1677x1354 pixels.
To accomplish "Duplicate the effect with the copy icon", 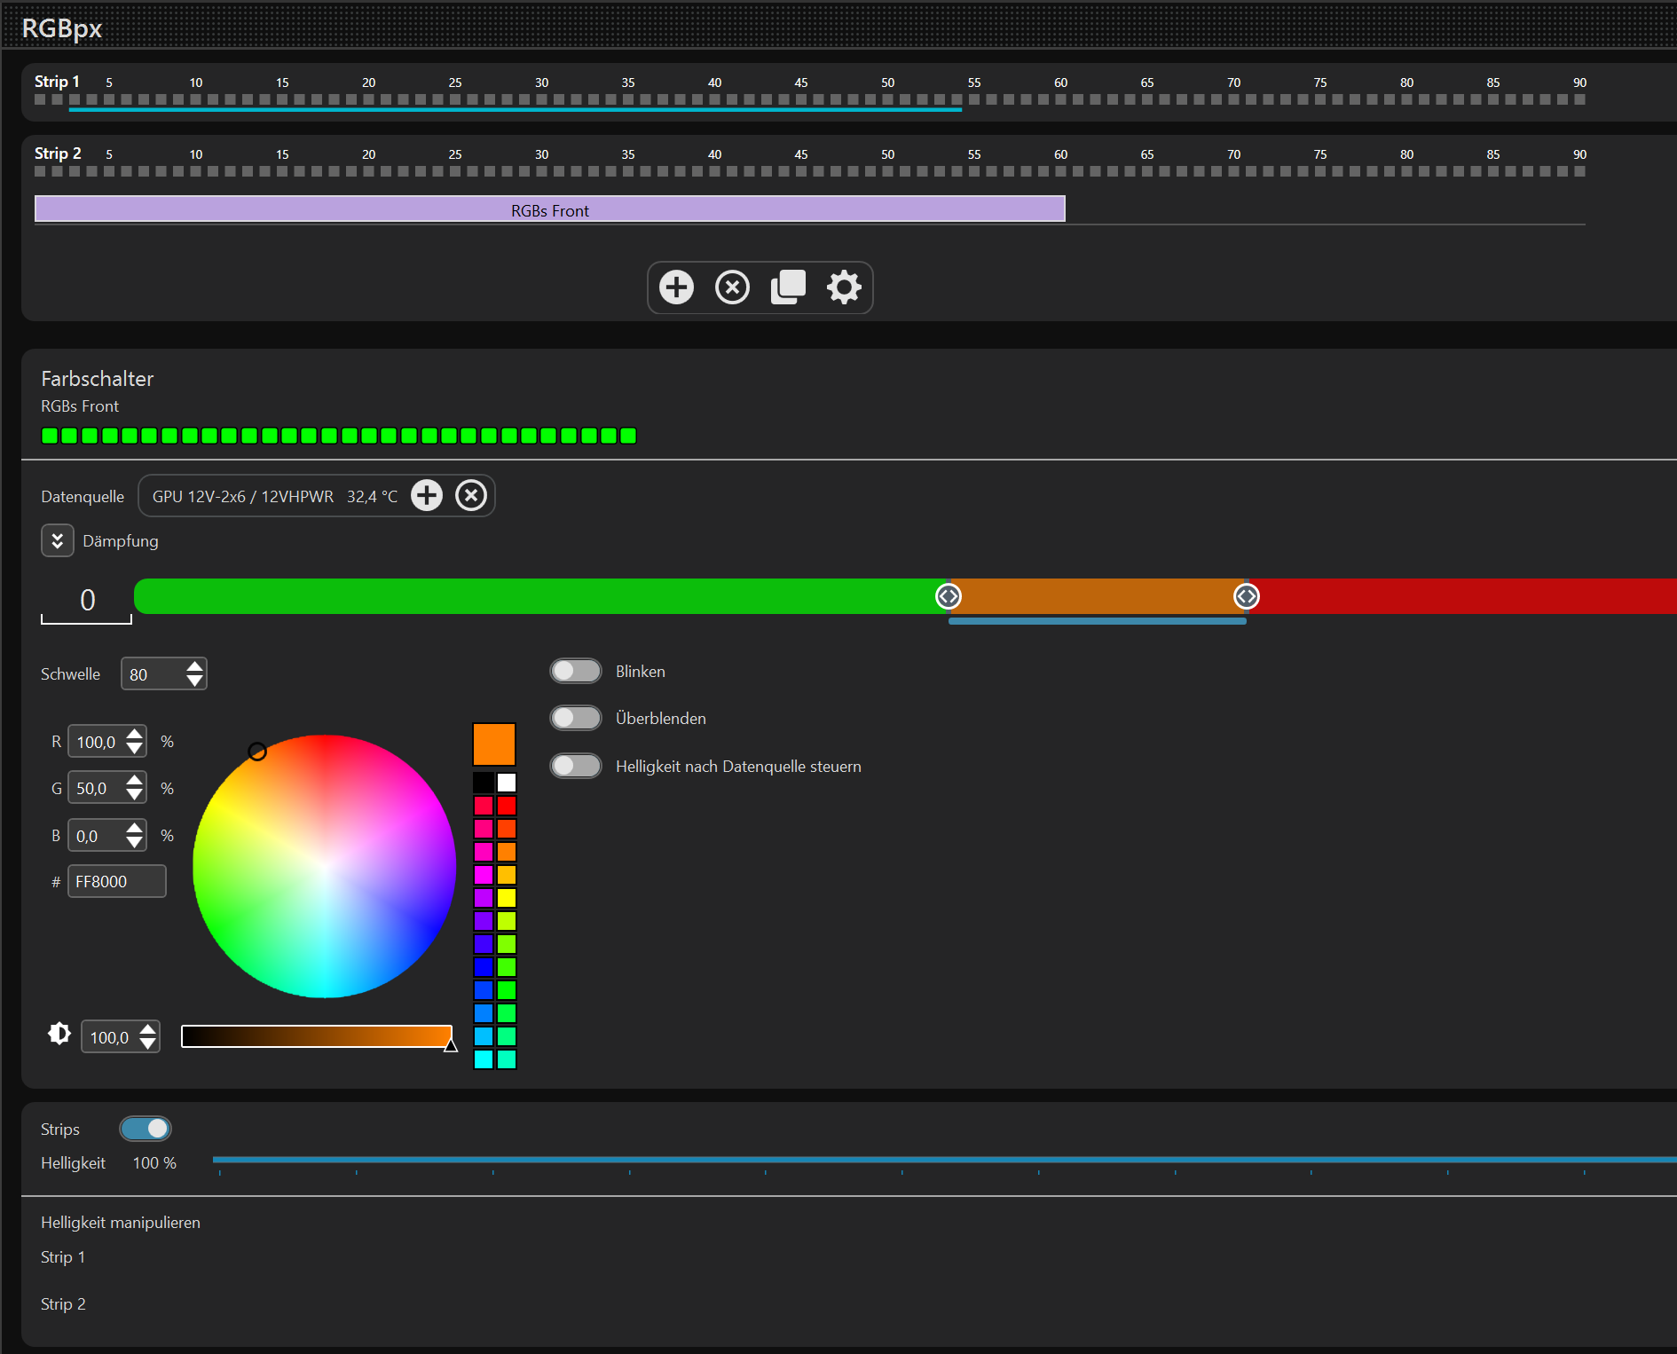I will 788,287.
